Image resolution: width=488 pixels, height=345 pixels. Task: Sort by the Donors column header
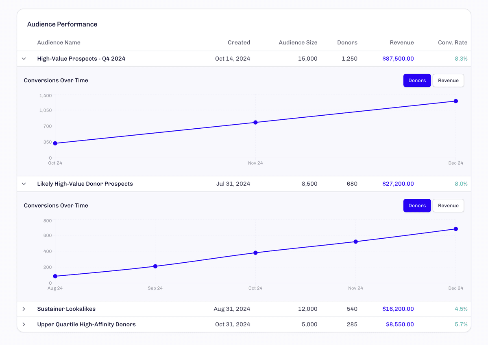[347, 42]
